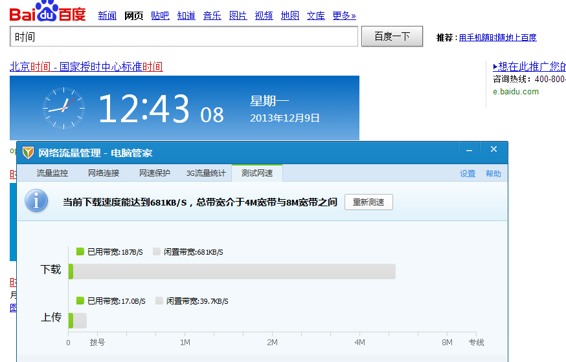Open the 视频 link
This screenshot has width=566, height=362.
click(x=264, y=16)
